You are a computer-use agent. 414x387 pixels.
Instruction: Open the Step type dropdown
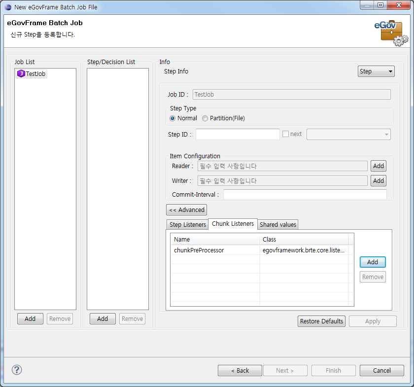376,71
